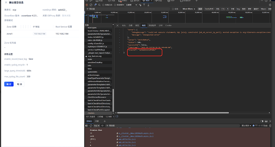Screen dimensions: 275x147
Task: Toggle the network filter funnel icon
Action: coord(95,5)
